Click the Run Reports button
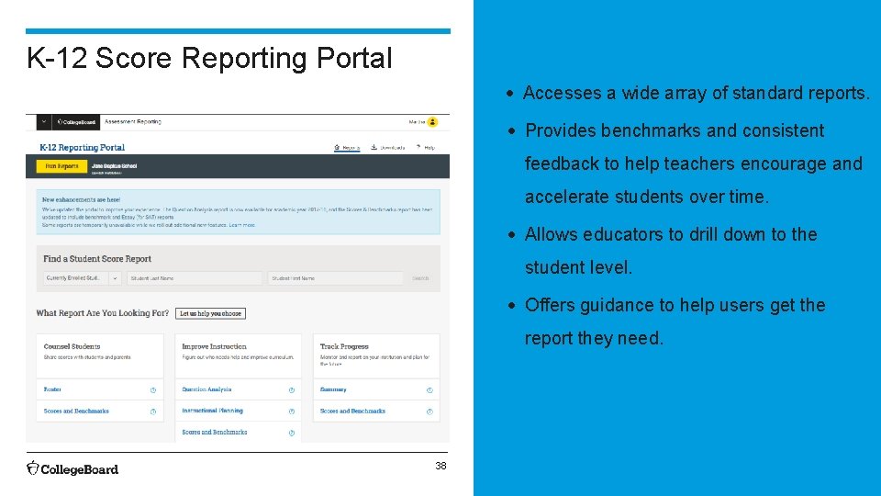The height and width of the screenshot is (496, 881). coord(61,166)
